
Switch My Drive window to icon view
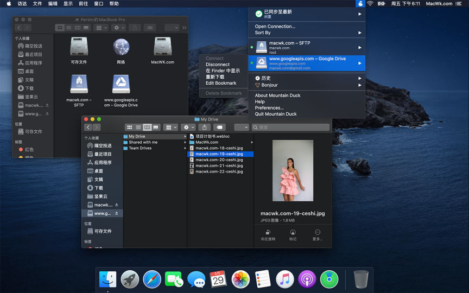(x=130, y=127)
